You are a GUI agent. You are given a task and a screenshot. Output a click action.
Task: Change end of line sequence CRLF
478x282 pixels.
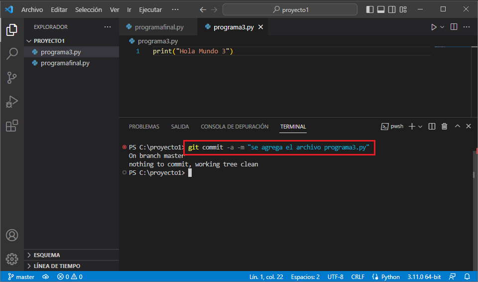(358, 277)
